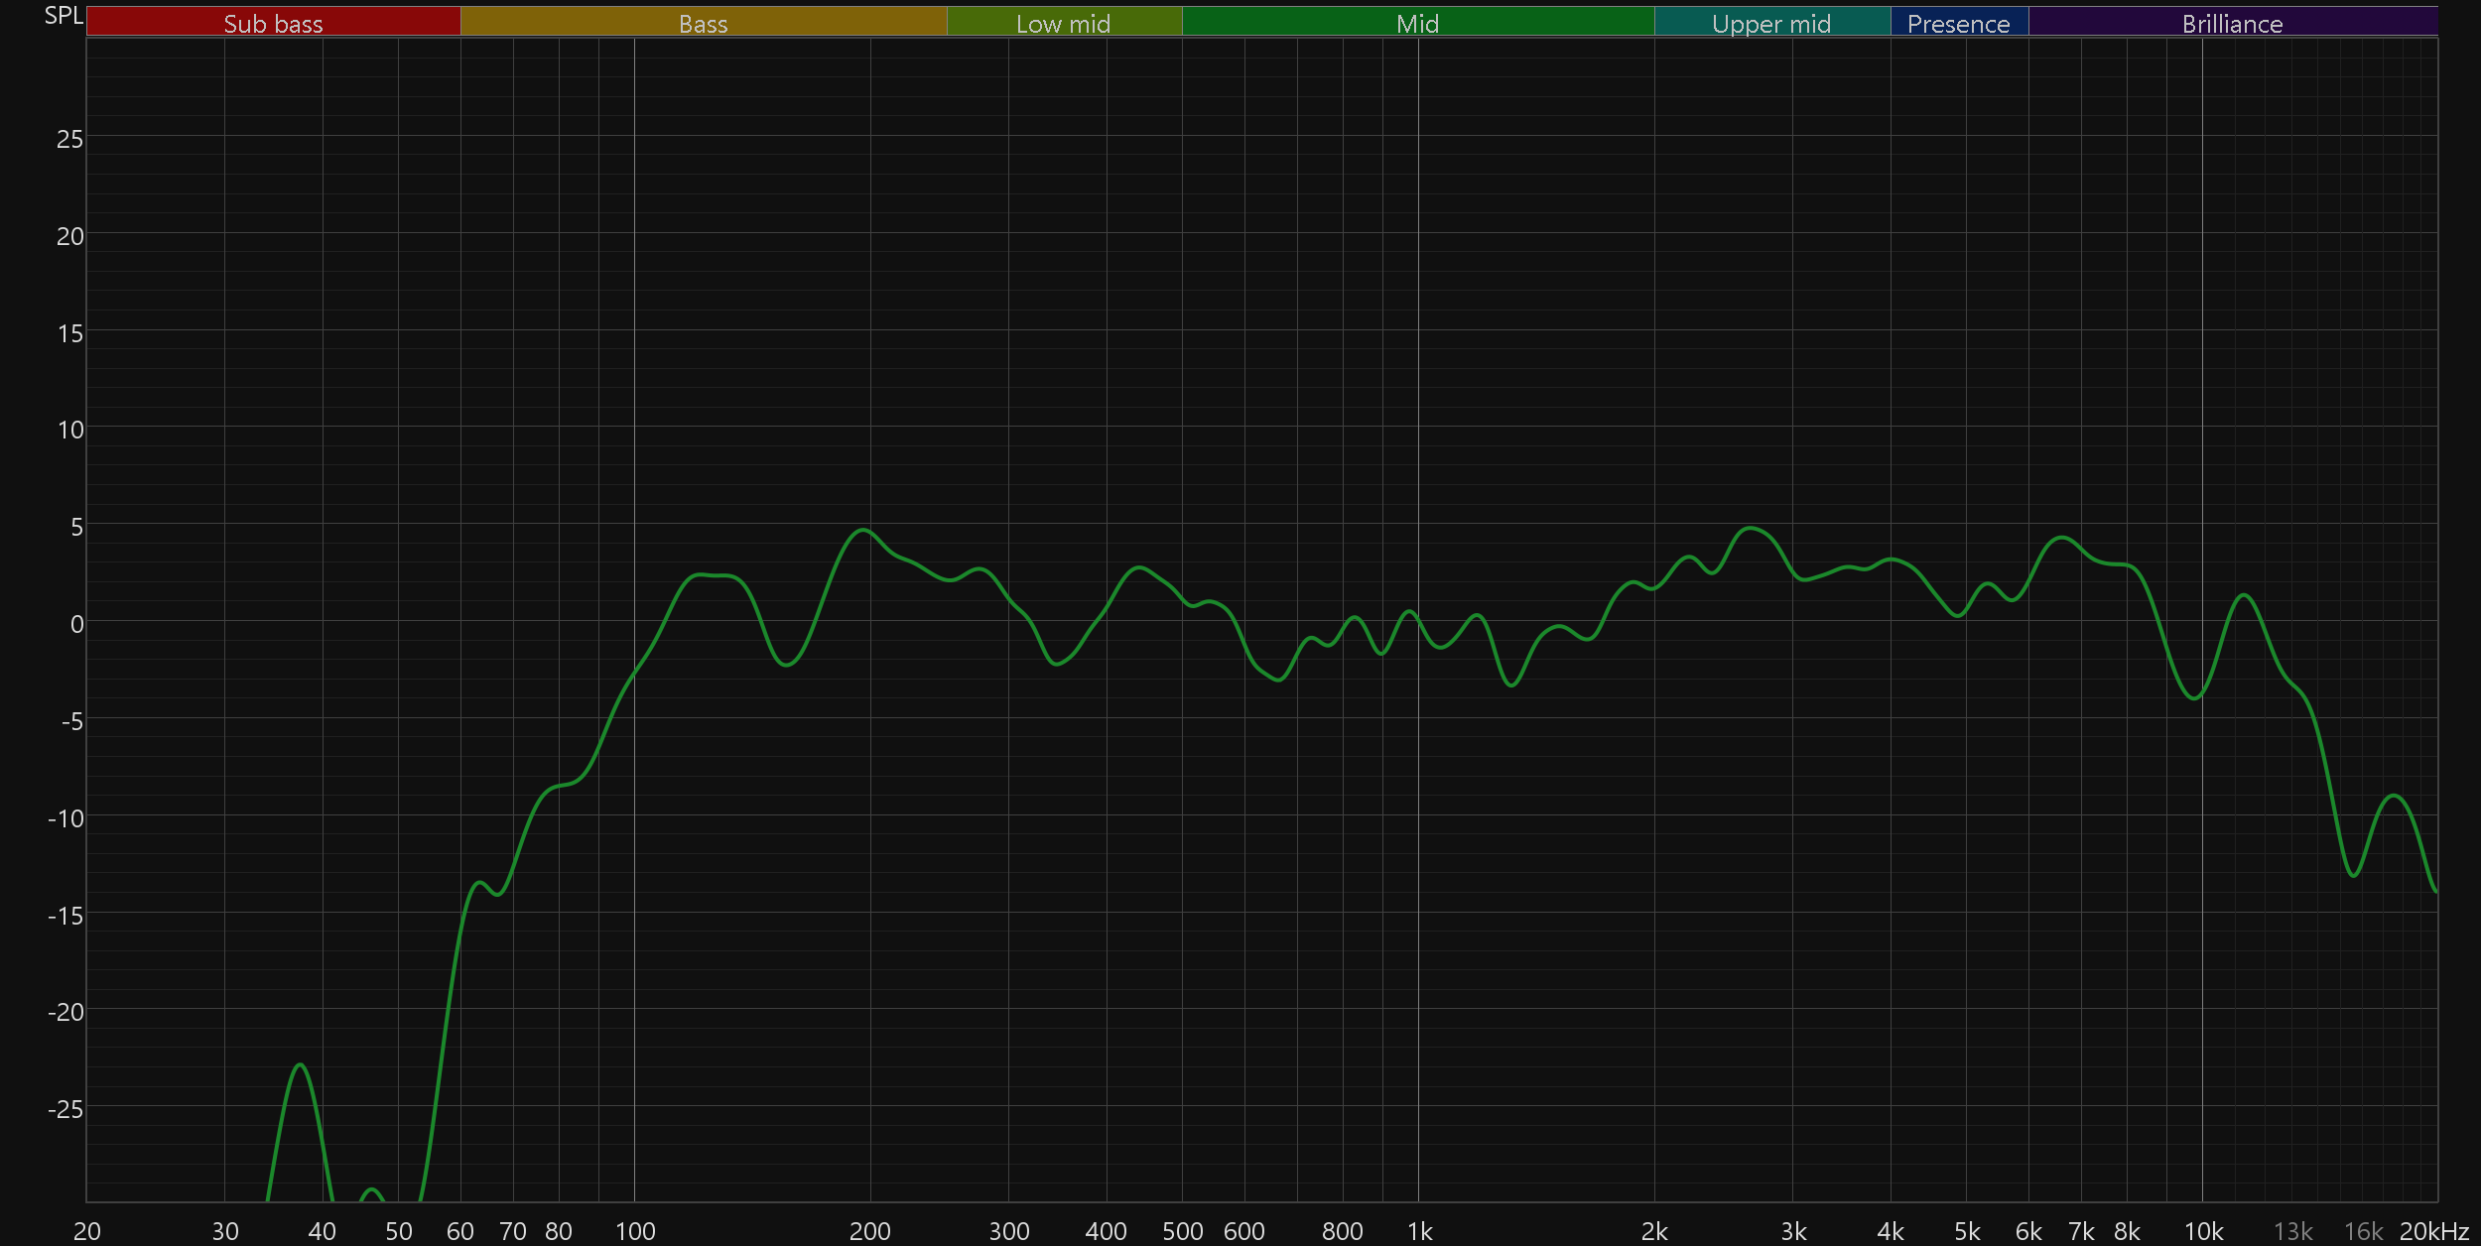Click the 200 Hz frequency axis label
Screen dimensions: 2481x1246
click(870, 1231)
